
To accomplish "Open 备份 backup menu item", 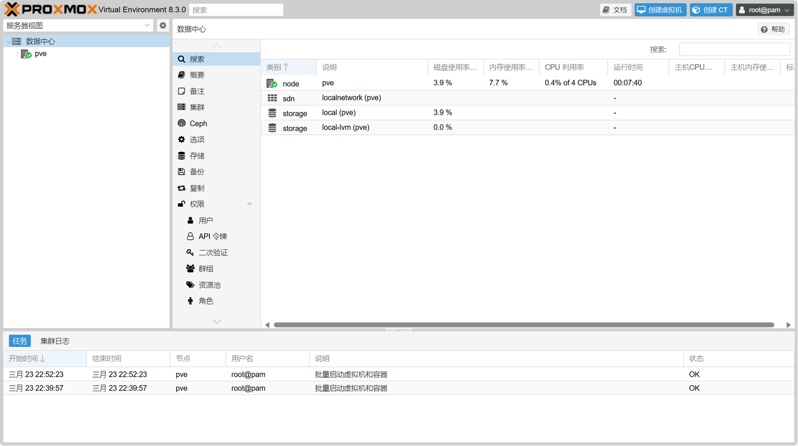I will click(216, 172).
